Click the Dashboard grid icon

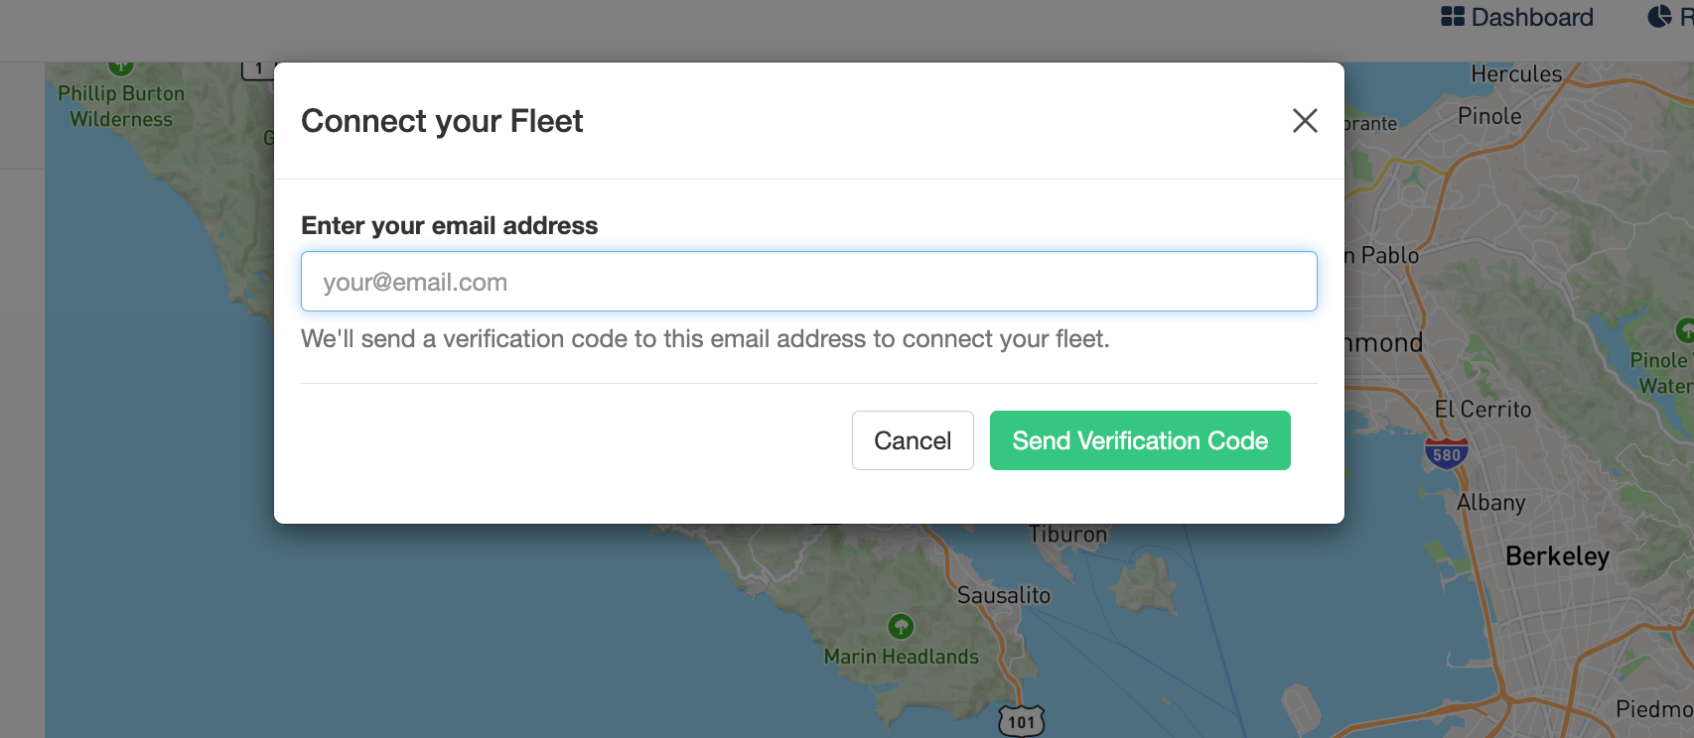click(1452, 17)
